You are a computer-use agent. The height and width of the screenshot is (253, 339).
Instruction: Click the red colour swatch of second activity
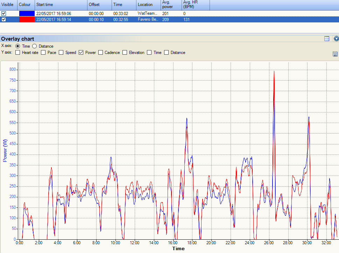coord(27,20)
